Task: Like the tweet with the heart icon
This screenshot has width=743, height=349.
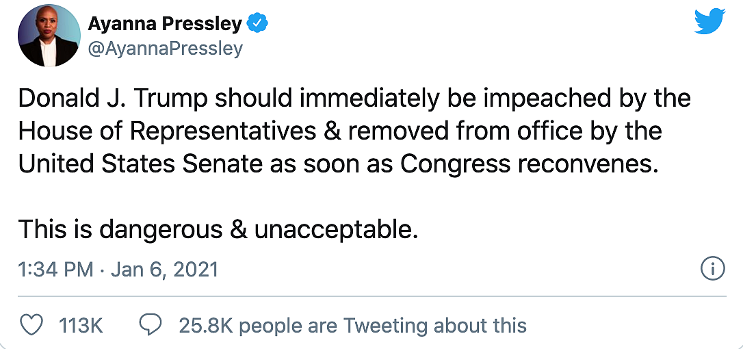Action: [x=31, y=325]
